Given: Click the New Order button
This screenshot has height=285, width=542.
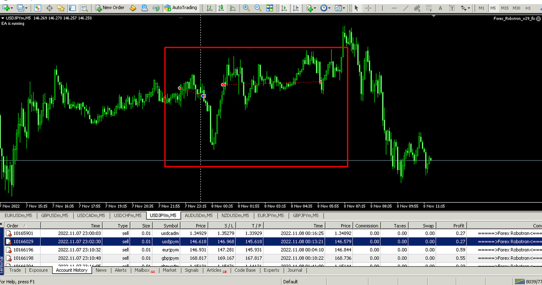Looking at the screenshot, I should tap(110, 8).
